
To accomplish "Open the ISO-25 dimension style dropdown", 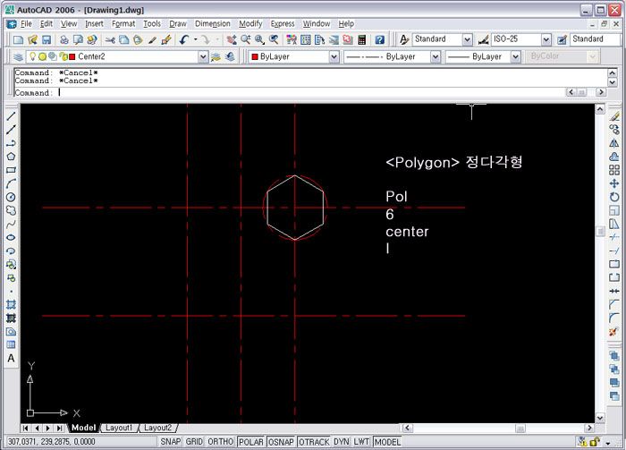I will [x=546, y=39].
